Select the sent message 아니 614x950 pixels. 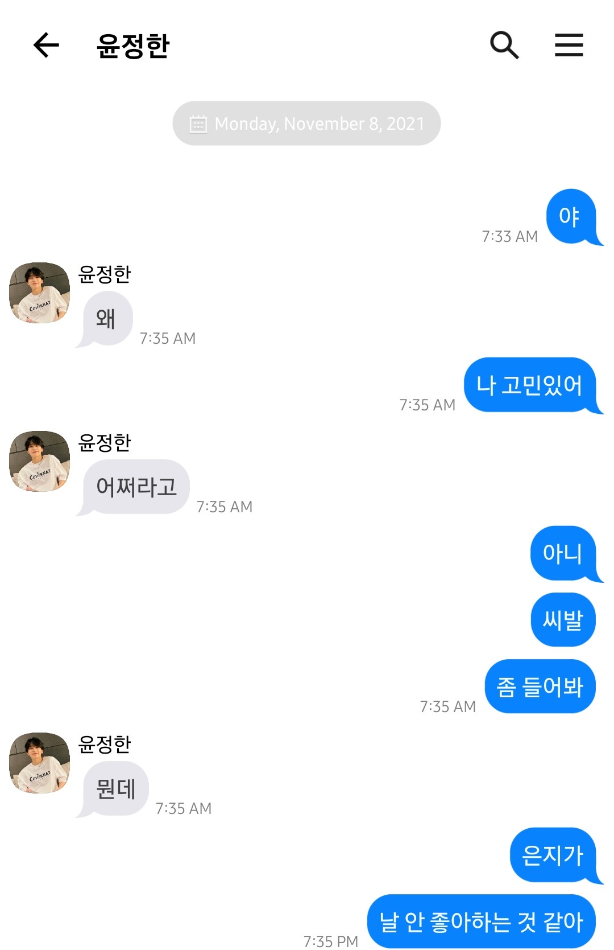[x=562, y=553]
